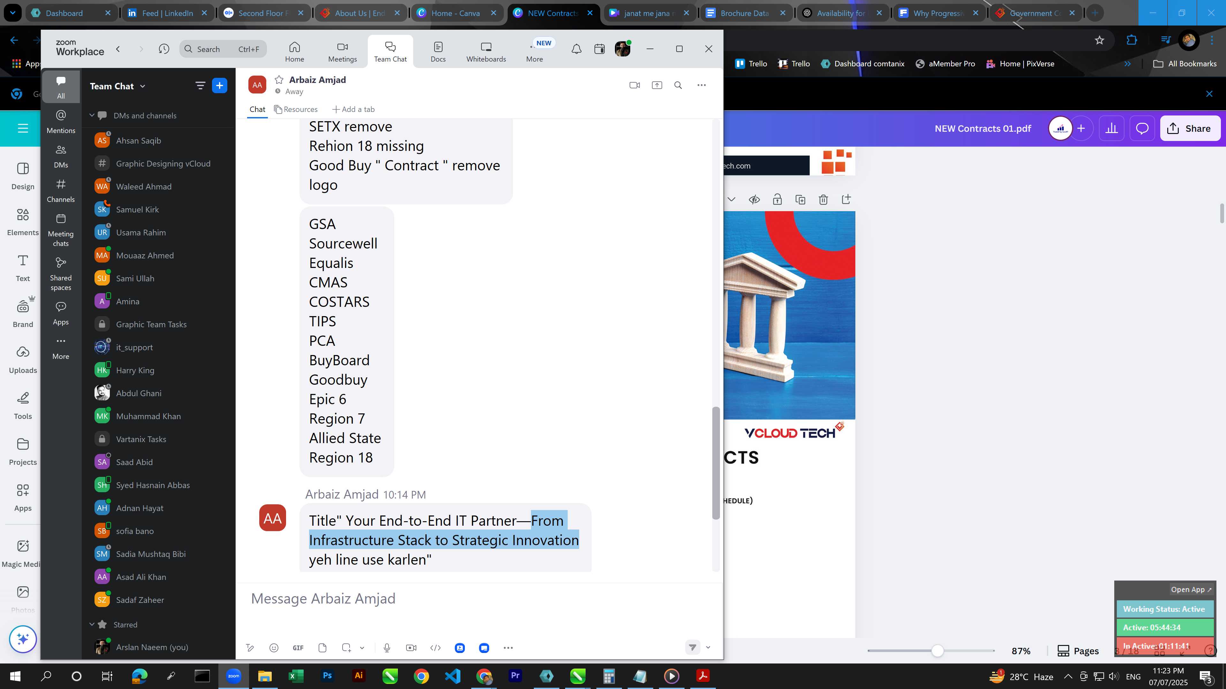Image resolution: width=1226 pixels, height=689 pixels.
Task: Share screen with Arbaiz Amjad icon
Action: click(657, 85)
